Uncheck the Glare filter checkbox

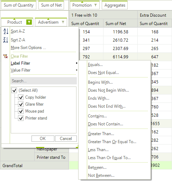(21, 104)
